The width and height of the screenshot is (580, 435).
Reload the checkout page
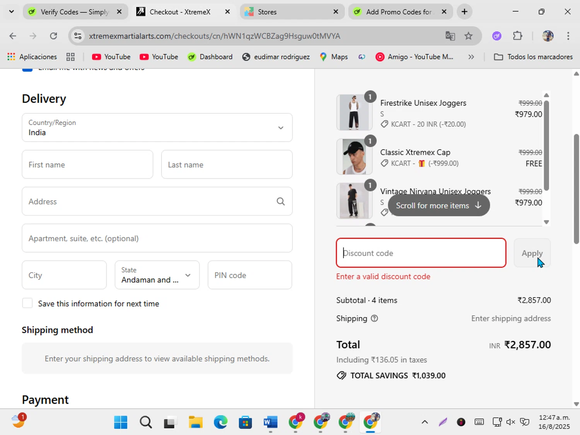click(53, 36)
